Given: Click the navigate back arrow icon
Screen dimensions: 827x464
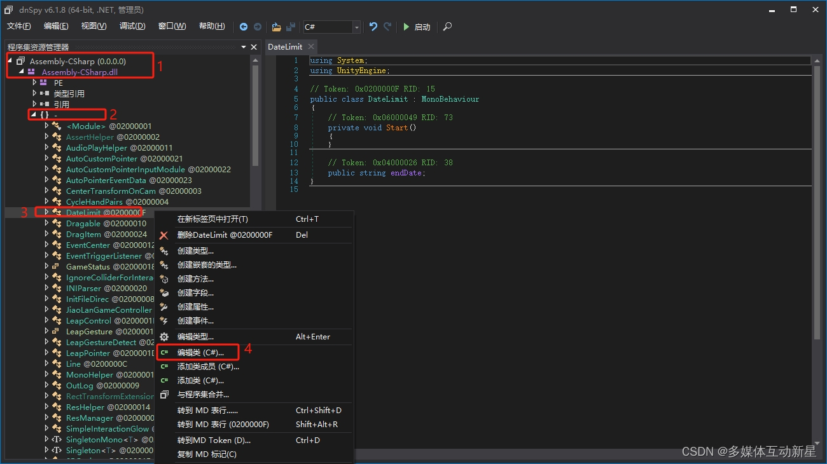Looking at the screenshot, I should tap(244, 27).
